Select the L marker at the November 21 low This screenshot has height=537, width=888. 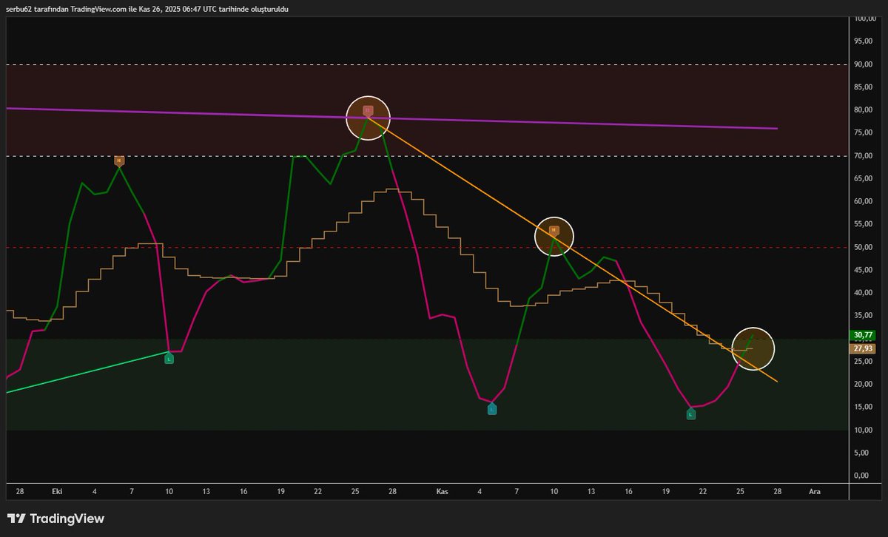(x=691, y=415)
